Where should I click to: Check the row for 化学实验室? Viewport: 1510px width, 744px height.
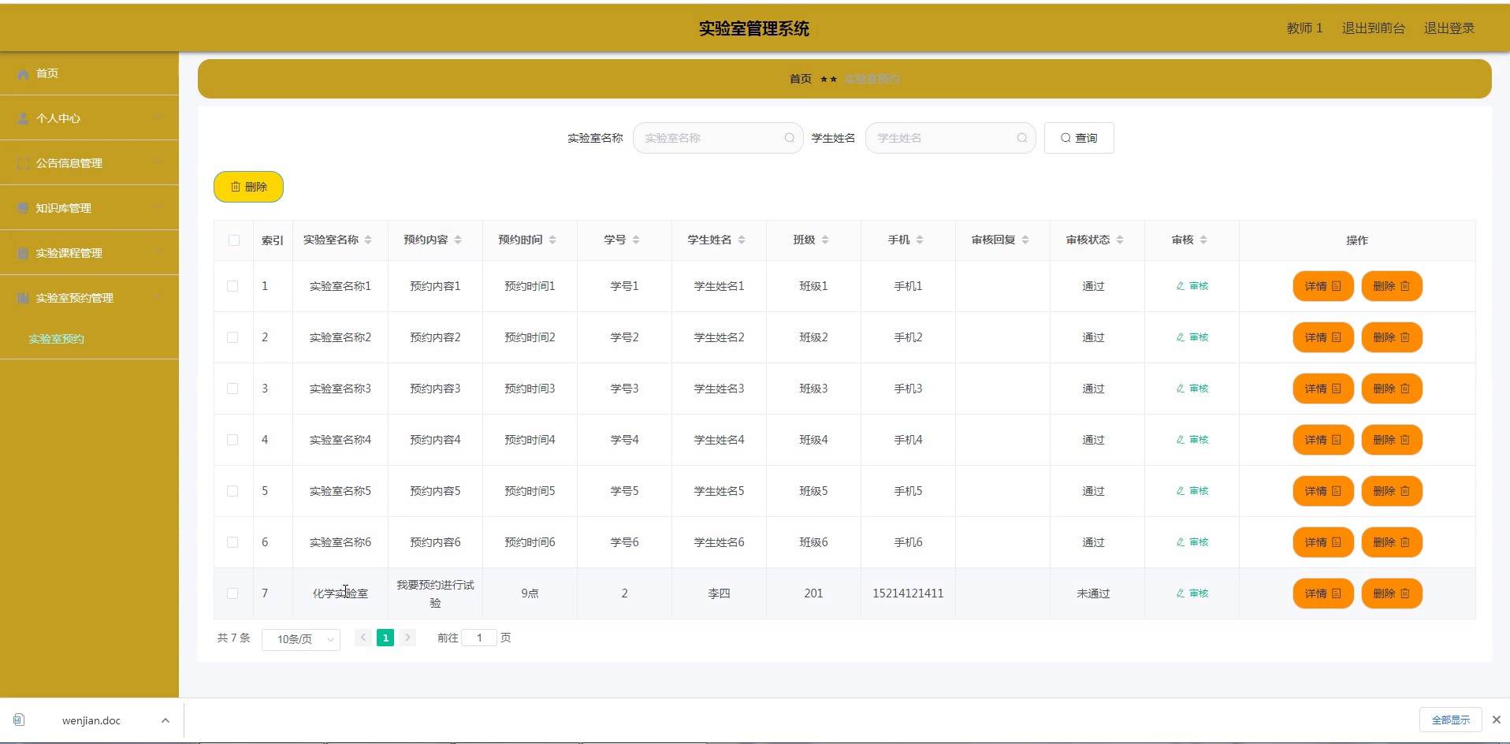pyautogui.click(x=232, y=593)
